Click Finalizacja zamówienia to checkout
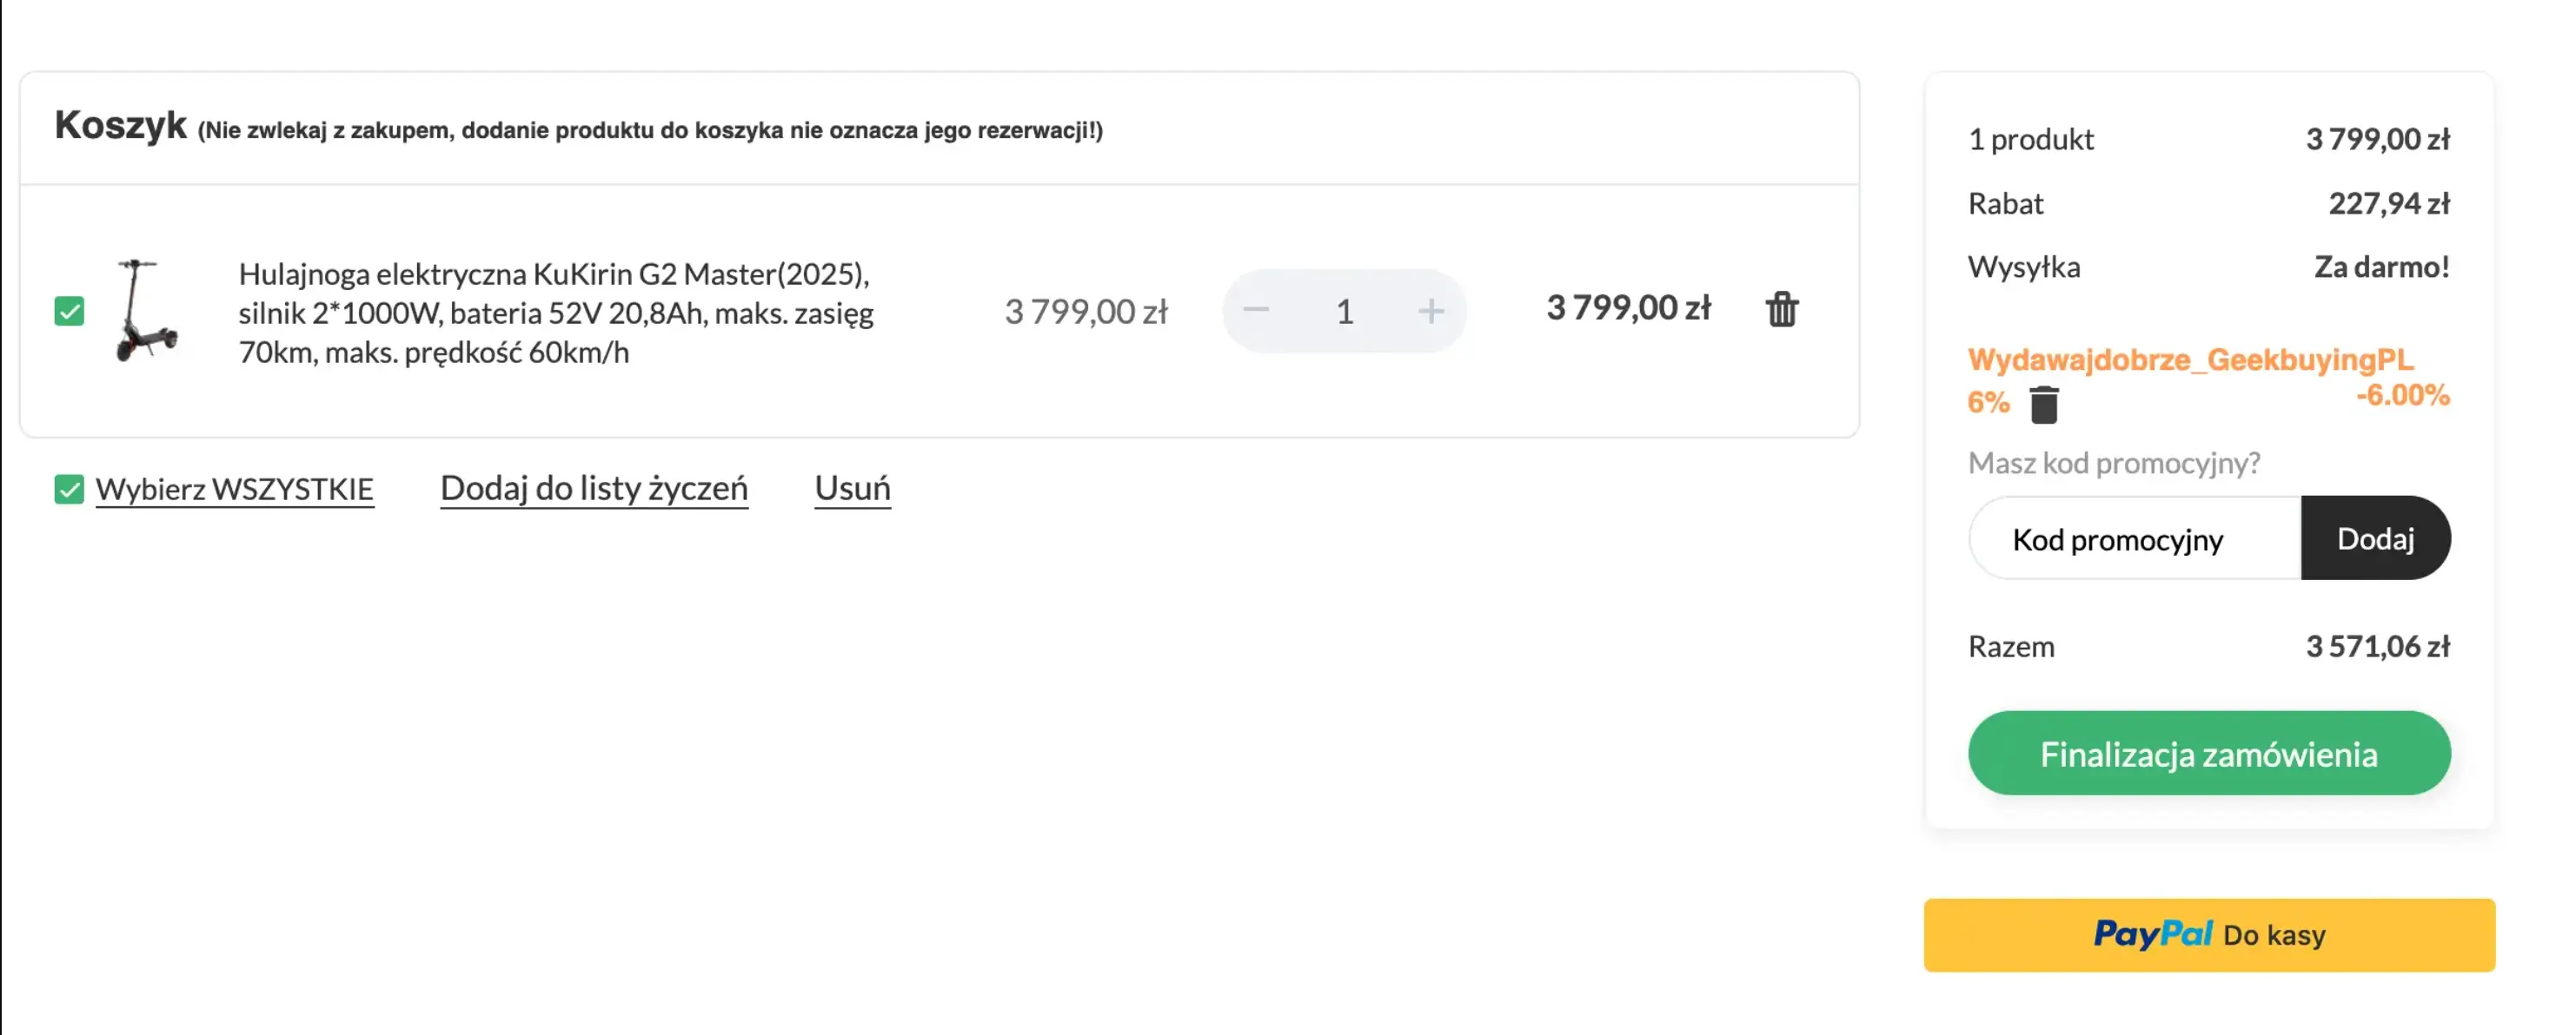 (x=2208, y=755)
